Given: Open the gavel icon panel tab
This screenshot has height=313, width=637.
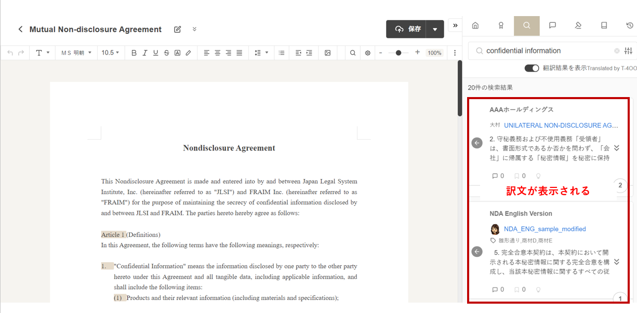Looking at the screenshot, I should (x=578, y=25).
